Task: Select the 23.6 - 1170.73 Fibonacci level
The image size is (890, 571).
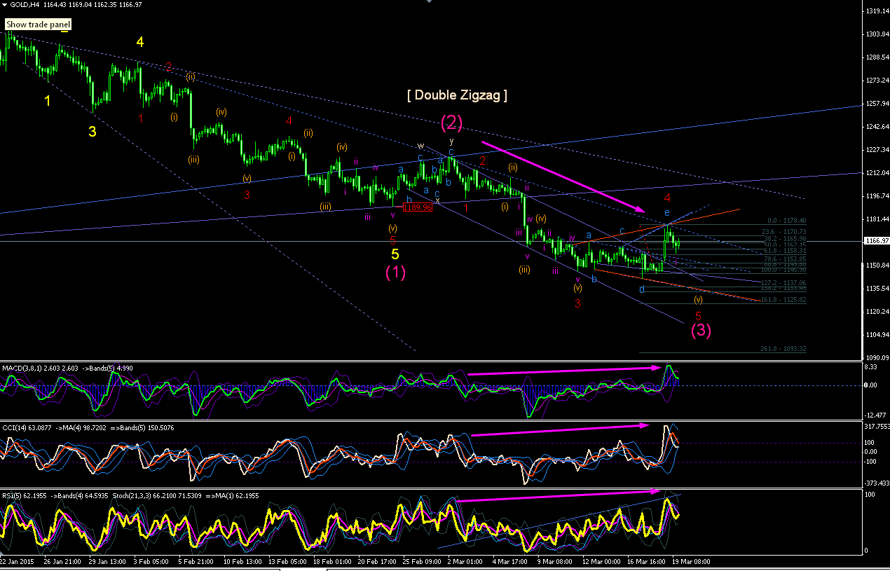Action: (x=783, y=231)
